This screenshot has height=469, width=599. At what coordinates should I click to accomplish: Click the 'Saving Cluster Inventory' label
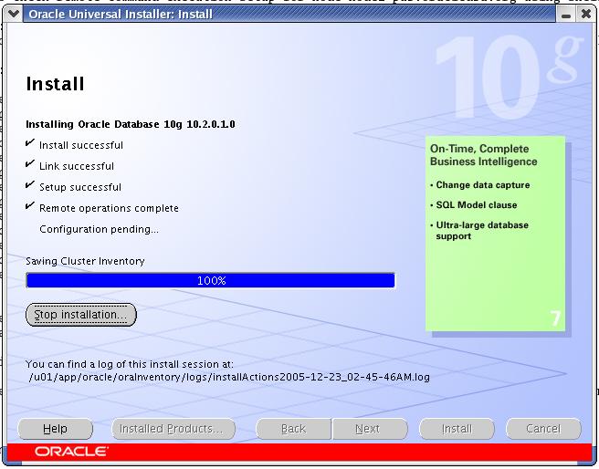click(85, 261)
